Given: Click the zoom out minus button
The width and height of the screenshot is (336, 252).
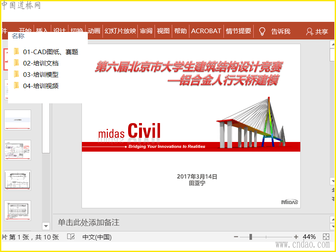Looking at the screenshot, I should (236, 237).
